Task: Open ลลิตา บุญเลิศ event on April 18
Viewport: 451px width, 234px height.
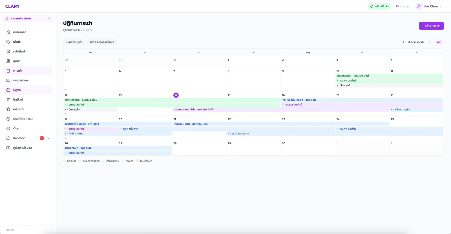Action: (x=416, y=109)
